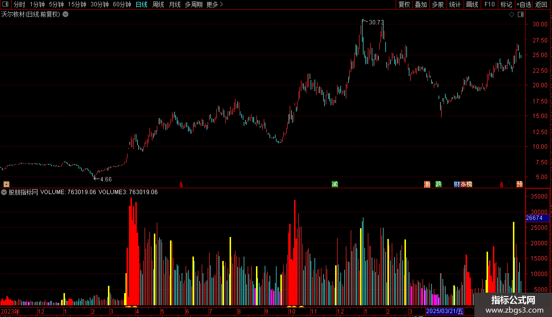Click the 30.00 price axis label
552x317 pixels.
(x=540, y=24)
